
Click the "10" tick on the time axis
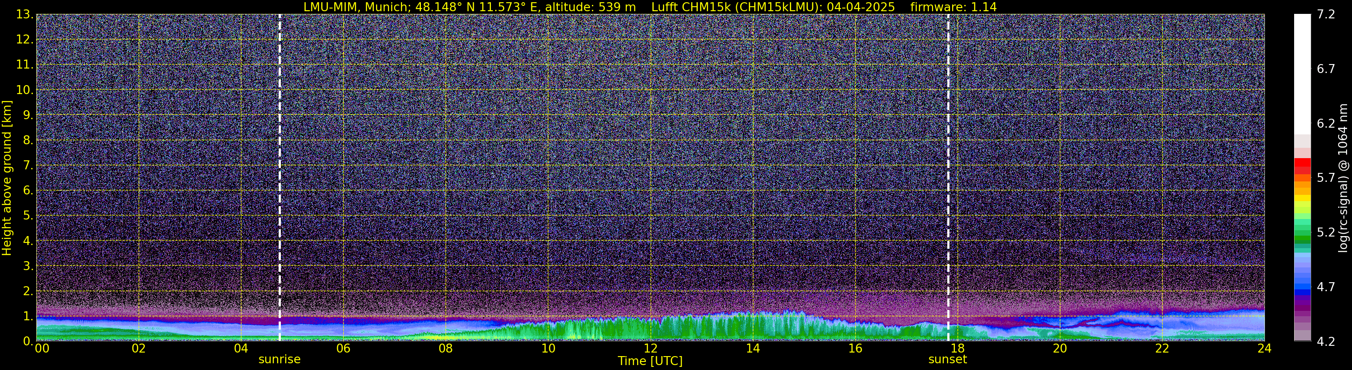point(548,348)
